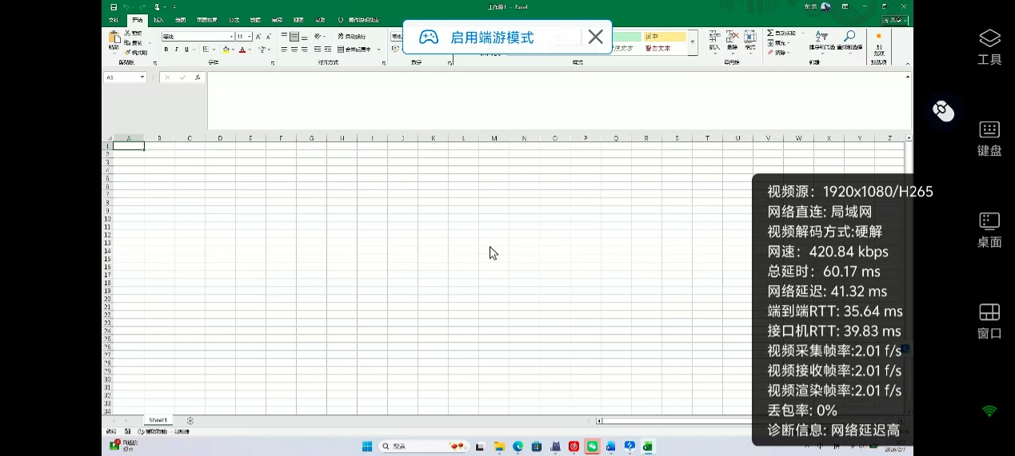Switch to the Page Layout (页面布局) tab
Image resolution: width=1015 pixels, height=456 pixels.
(x=206, y=20)
